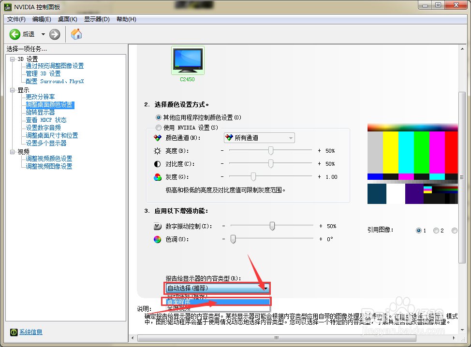Screen dimensions: 471x347
Task: Click the hue plus sign
Action: tap(321, 239)
